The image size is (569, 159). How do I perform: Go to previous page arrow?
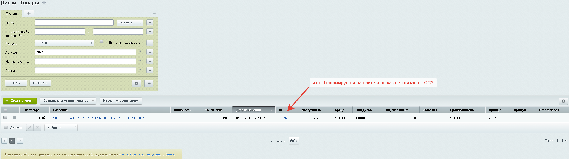[x=4, y=141]
